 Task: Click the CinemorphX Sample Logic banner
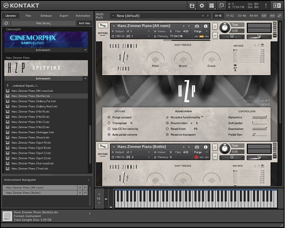click(46, 40)
